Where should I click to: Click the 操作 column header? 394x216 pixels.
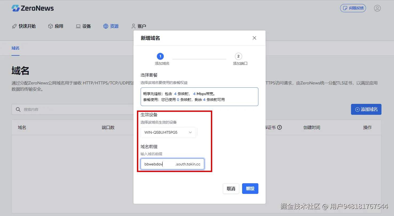pyautogui.click(x=367, y=128)
